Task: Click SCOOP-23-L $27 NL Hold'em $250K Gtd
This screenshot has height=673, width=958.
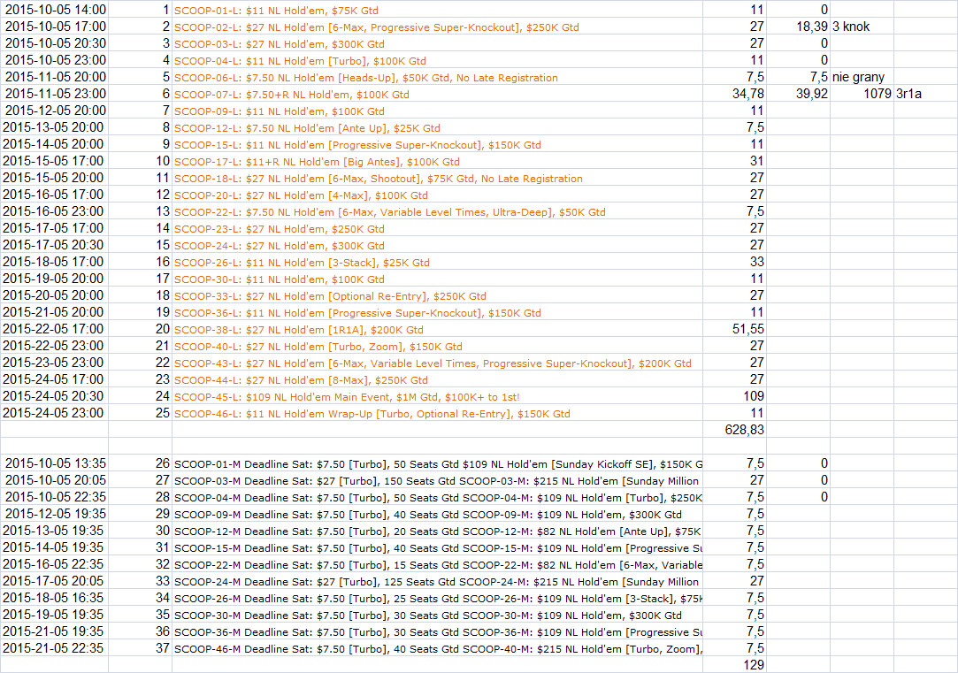Action: pos(437,228)
